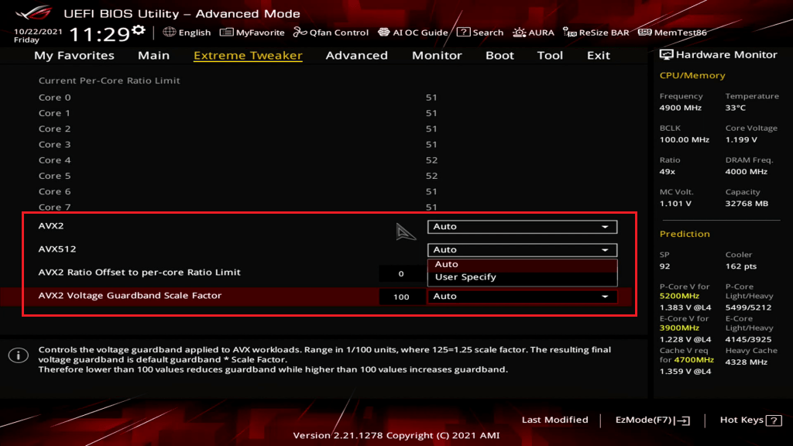
Task: Click the globe language icon
Action: (170, 33)
